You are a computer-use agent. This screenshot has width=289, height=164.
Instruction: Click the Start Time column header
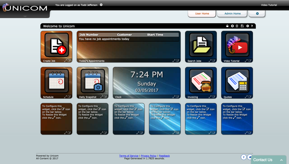(155, 35)
